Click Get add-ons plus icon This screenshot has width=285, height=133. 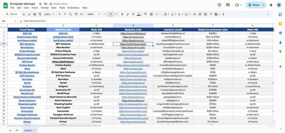pos(280,66)
